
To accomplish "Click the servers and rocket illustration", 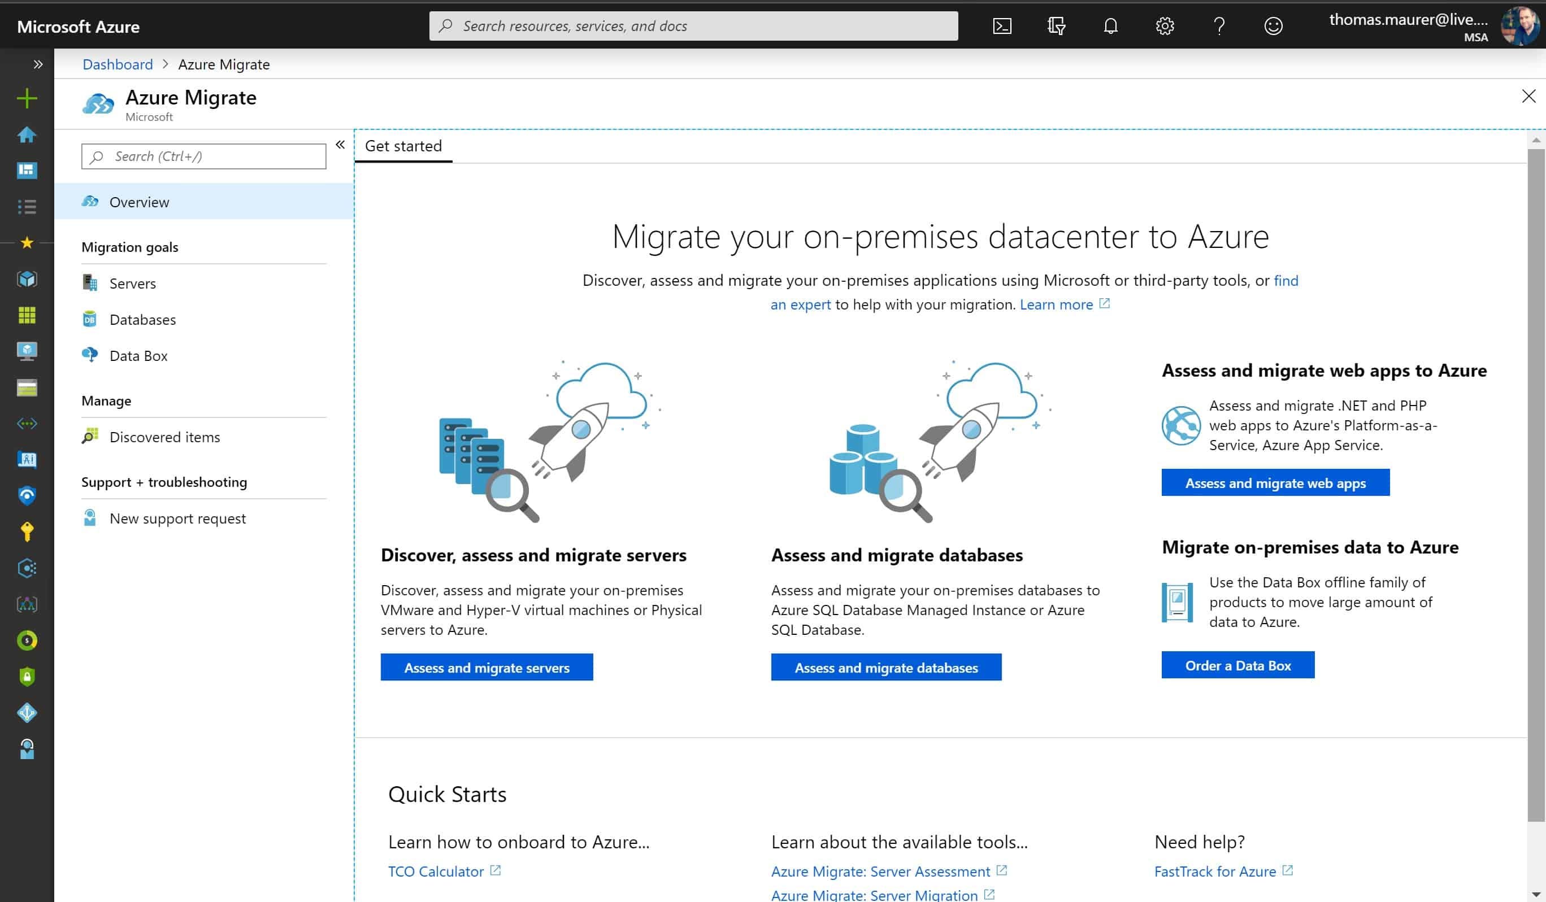I will [550, 442].
